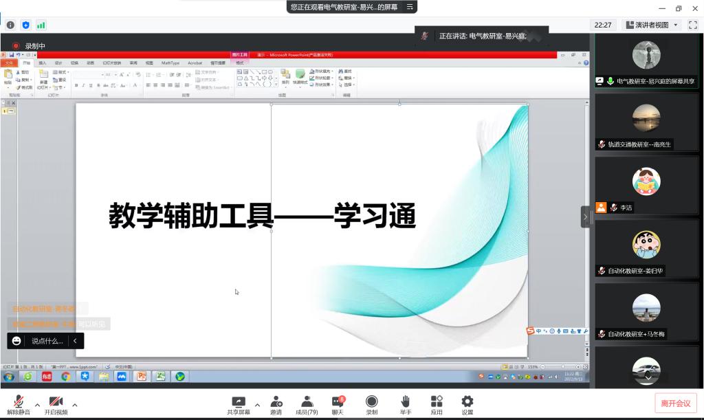Collapse the participant video side panel
Screen dimensions: 704x420
tap(586, 217)
